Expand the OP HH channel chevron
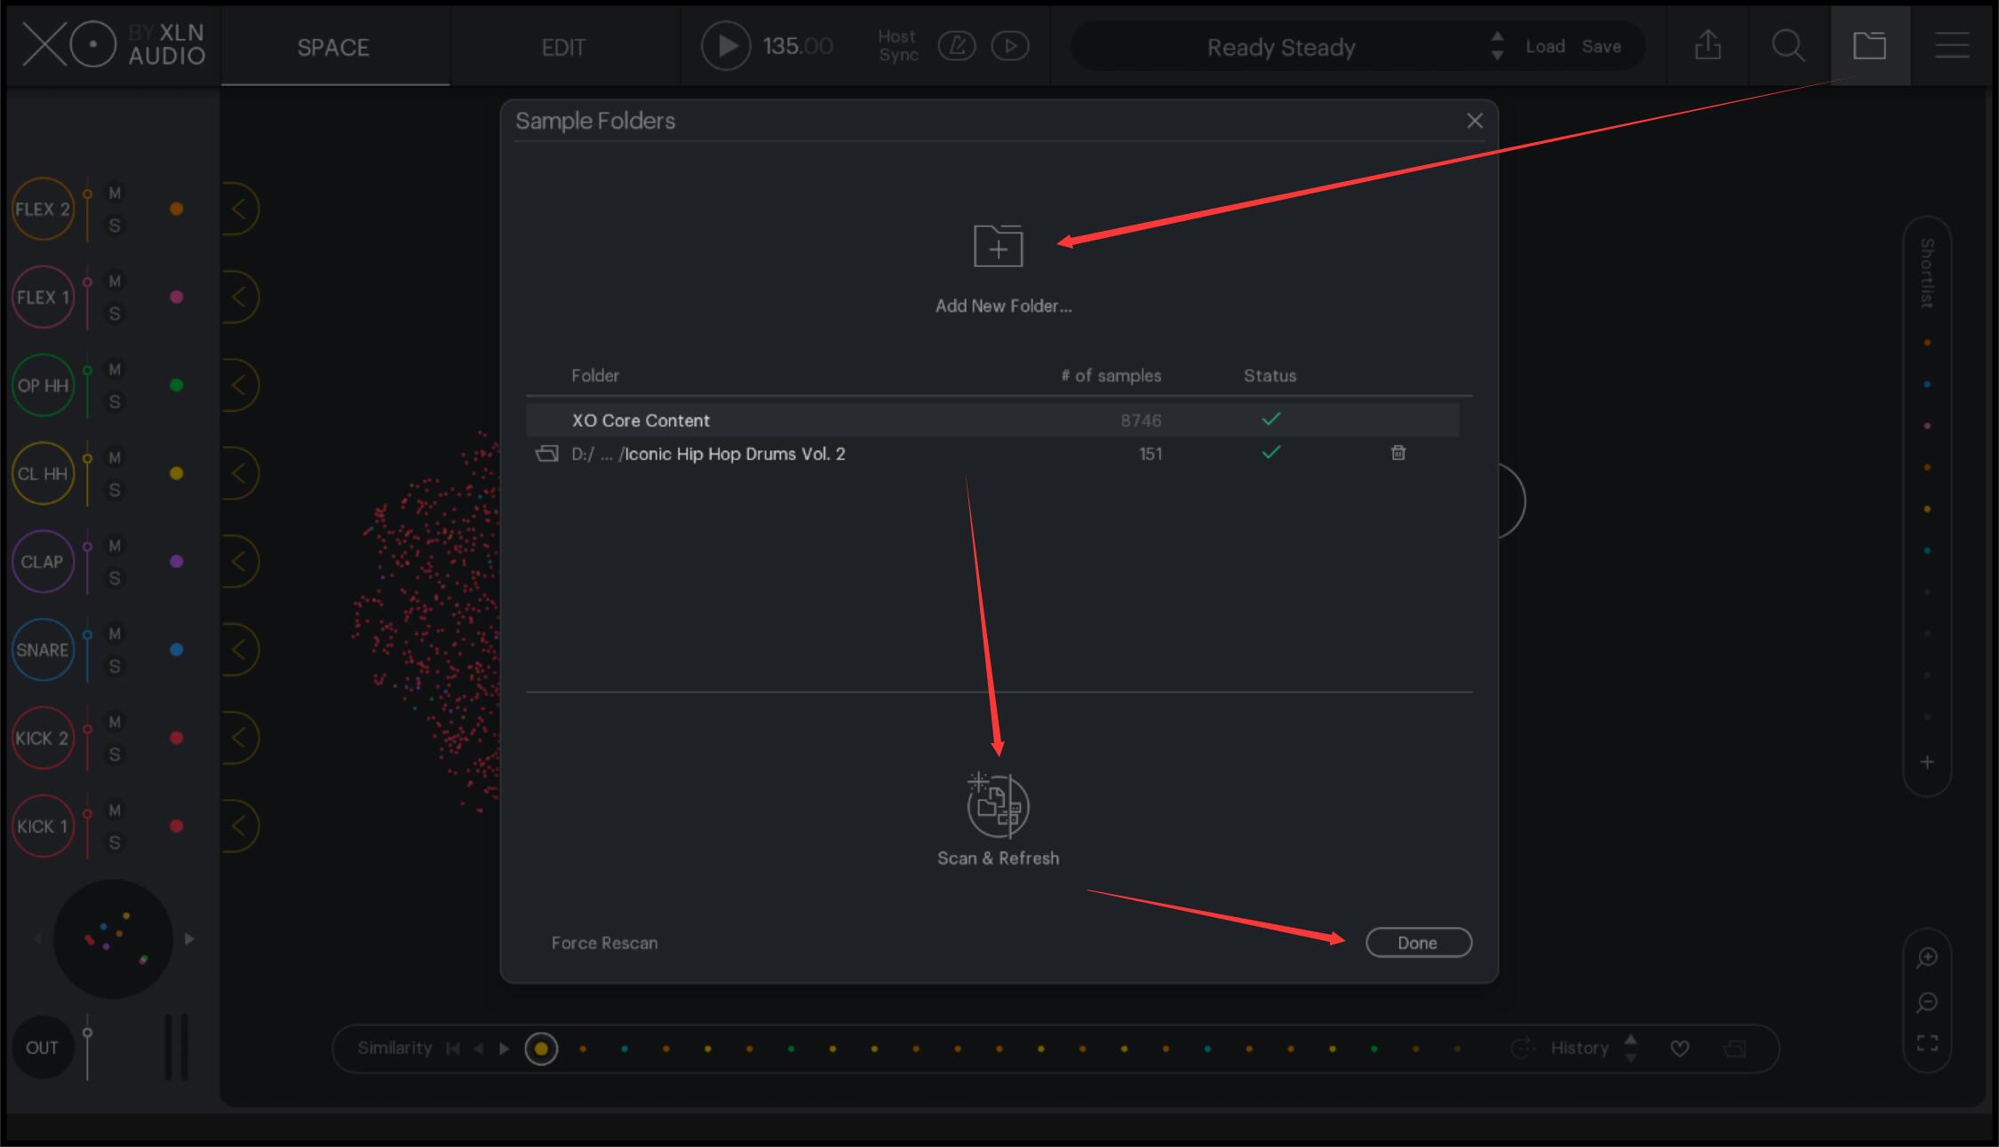1999x1147 pixels. click(238, 385)
